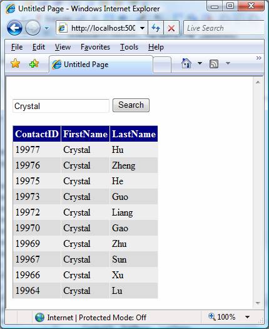The height and width of the screenshot is (329, 269).
Task: Expand the address bar URL dropdown
Action: [142, 28]
